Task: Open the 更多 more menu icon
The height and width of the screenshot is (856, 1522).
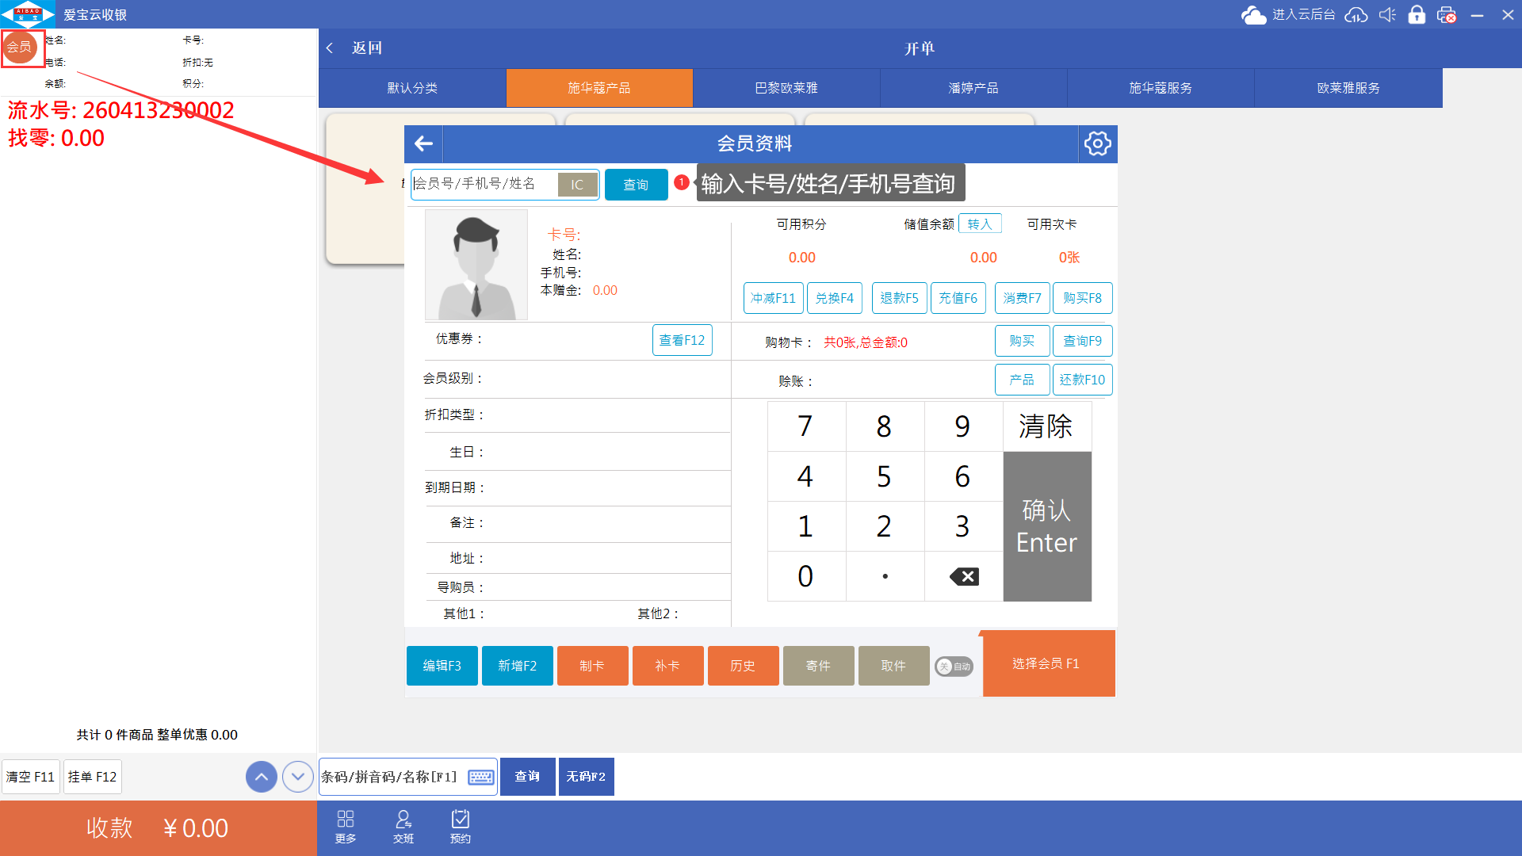Action: [346, 826]
